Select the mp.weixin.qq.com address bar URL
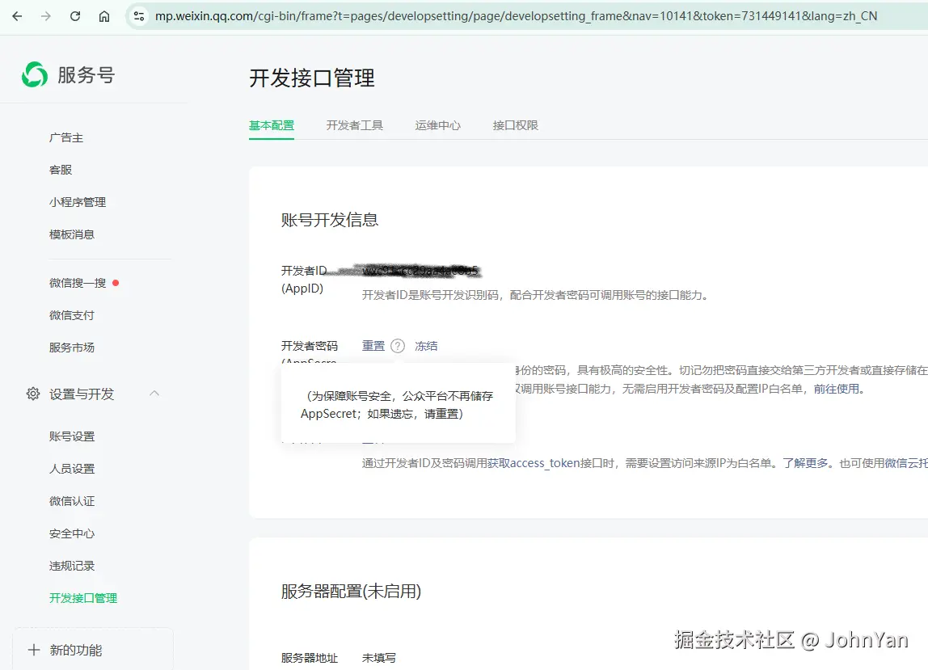Image resolution: width=928 pixels, height=670 pixels. [516, 16]
